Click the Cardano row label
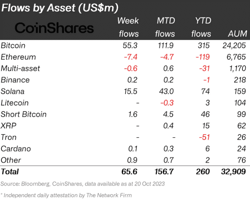 16,149
